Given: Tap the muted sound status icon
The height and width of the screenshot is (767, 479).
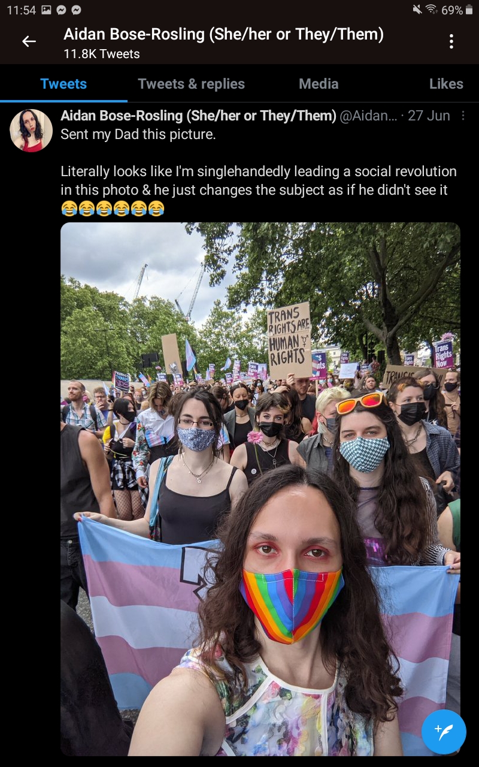Looking at the screenshot, I should (x=417, y=10).
